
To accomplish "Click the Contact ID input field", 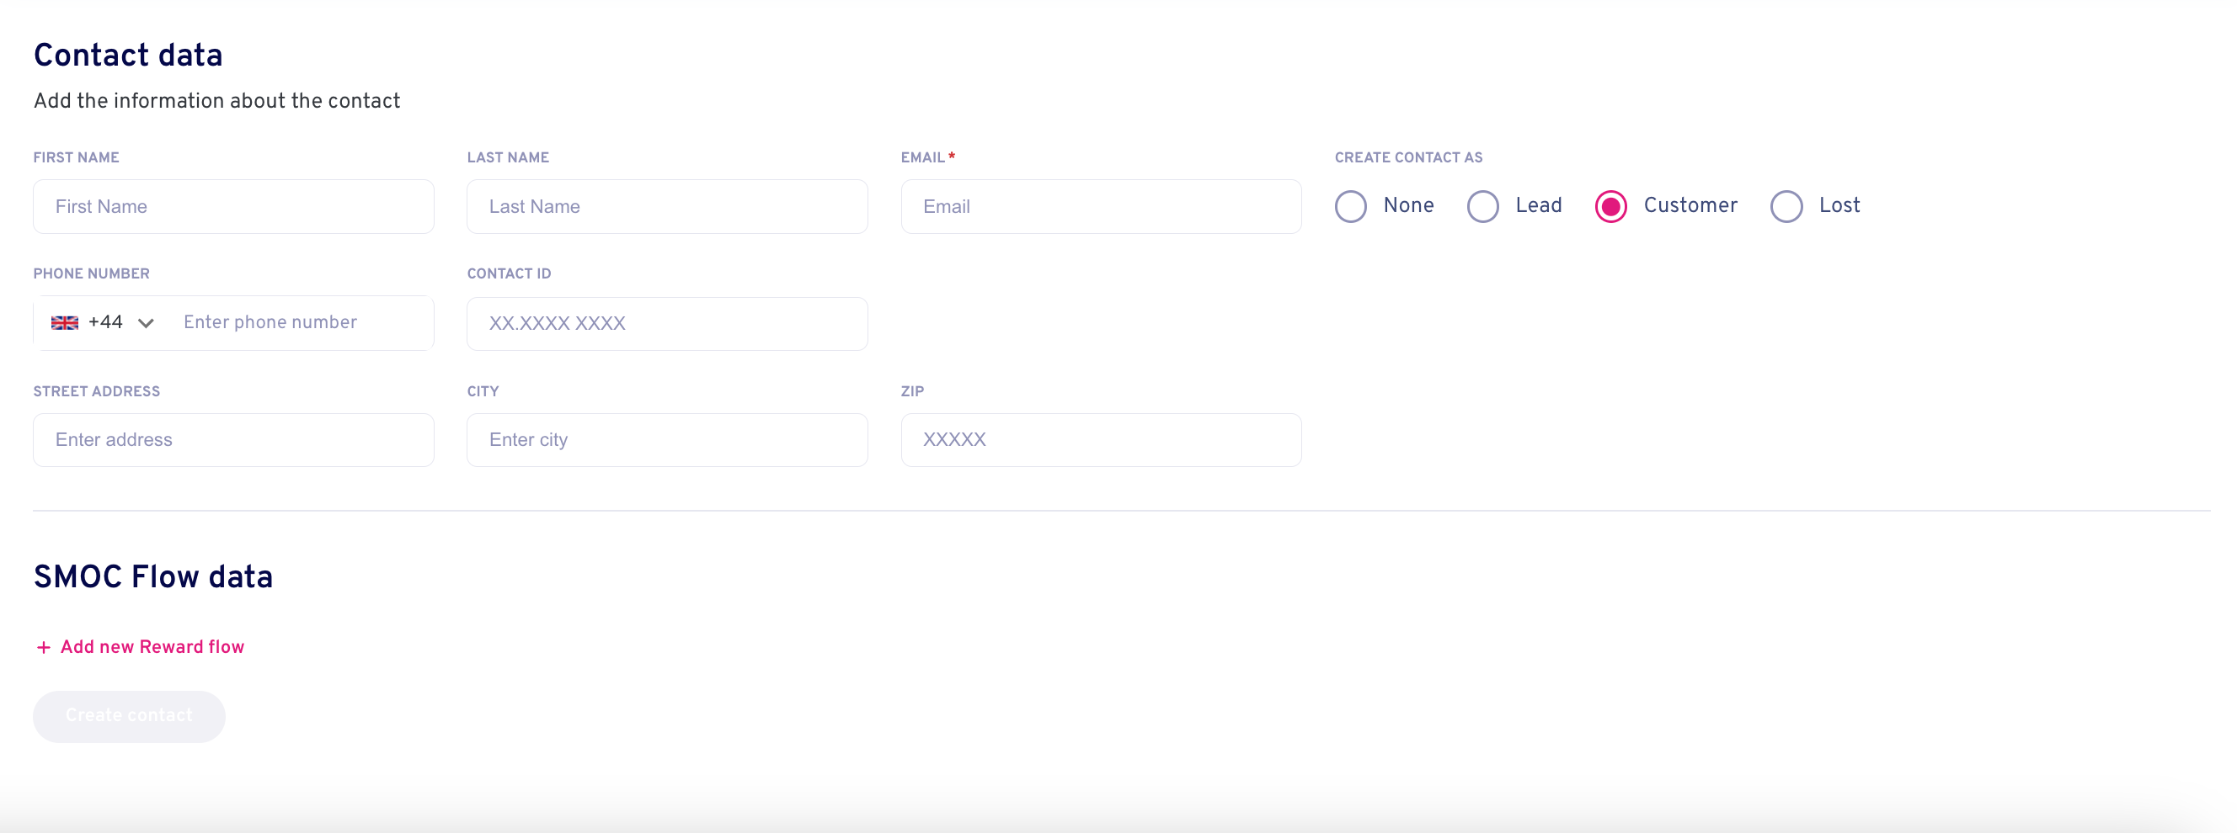I will (x=667, y=324).
